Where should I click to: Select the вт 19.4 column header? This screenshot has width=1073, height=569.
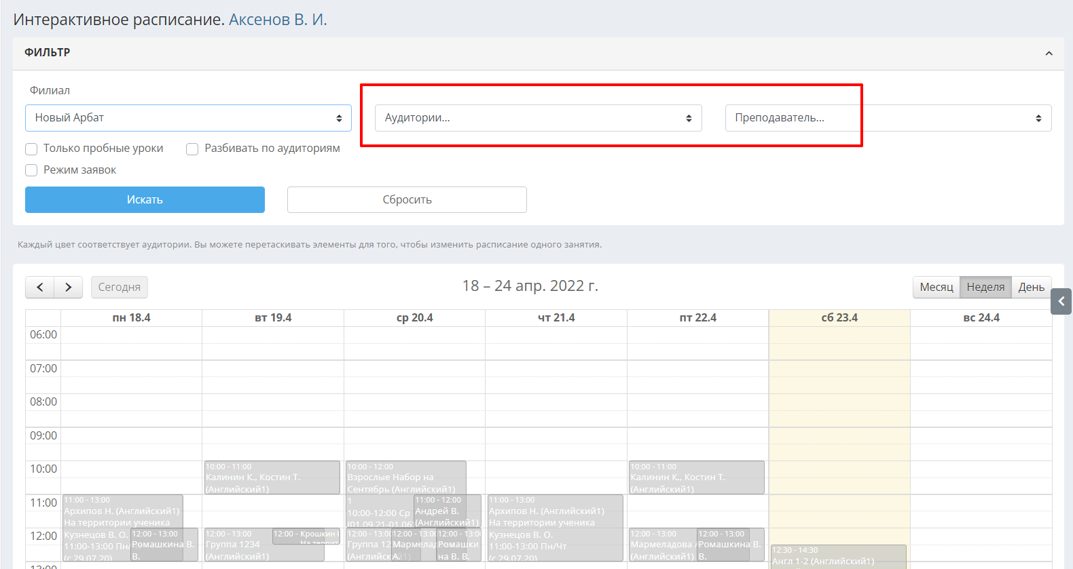[x=273, y=317]
